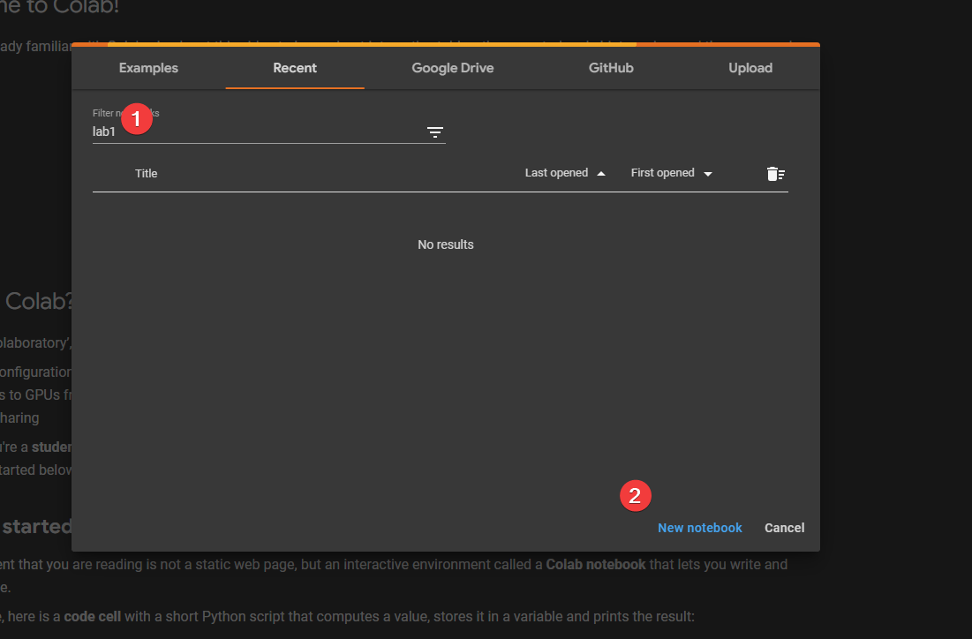Image resolution: width=972 pixels, height=639 pixels.
Task: Go to the GitHub tab
Action: 611,68
